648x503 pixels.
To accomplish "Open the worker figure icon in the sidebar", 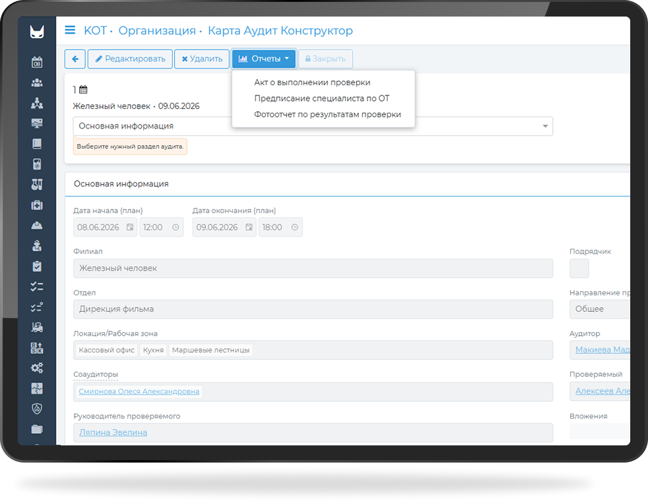I will 37,246.
